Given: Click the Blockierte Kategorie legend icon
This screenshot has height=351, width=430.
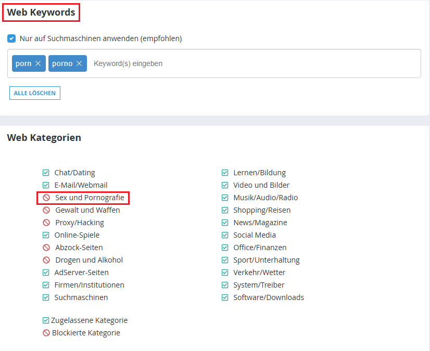Looking at the screenshot, I should click(x=46, y=333).
